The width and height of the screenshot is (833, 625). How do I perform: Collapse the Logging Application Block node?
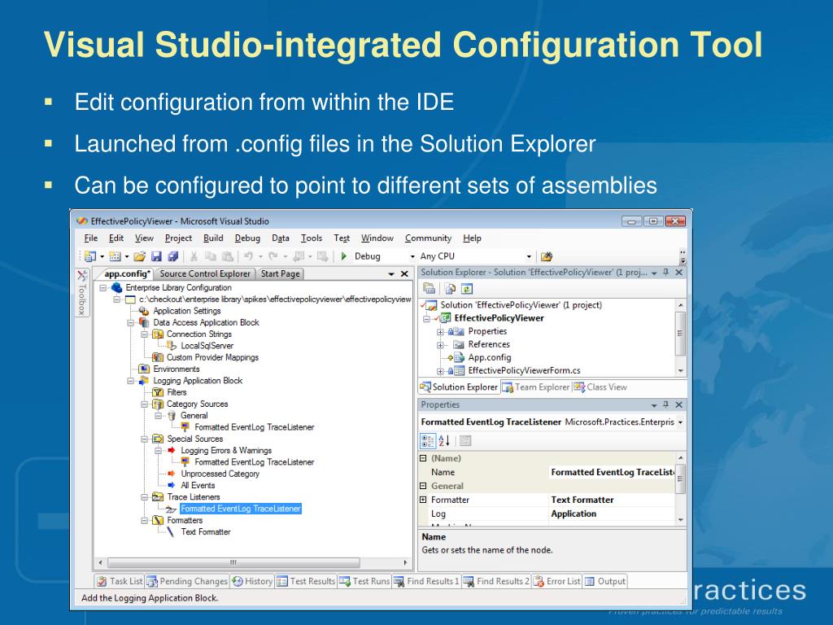click(x=131, y=381)
